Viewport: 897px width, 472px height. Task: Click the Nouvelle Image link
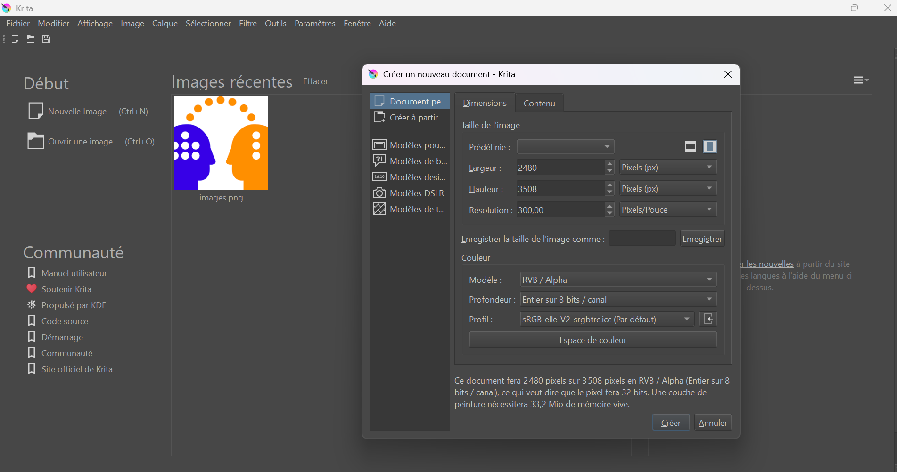pos(77,112)
